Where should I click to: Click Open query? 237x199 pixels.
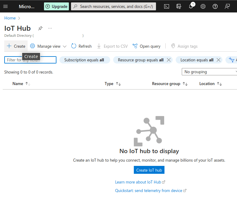[x=146, y=46]
